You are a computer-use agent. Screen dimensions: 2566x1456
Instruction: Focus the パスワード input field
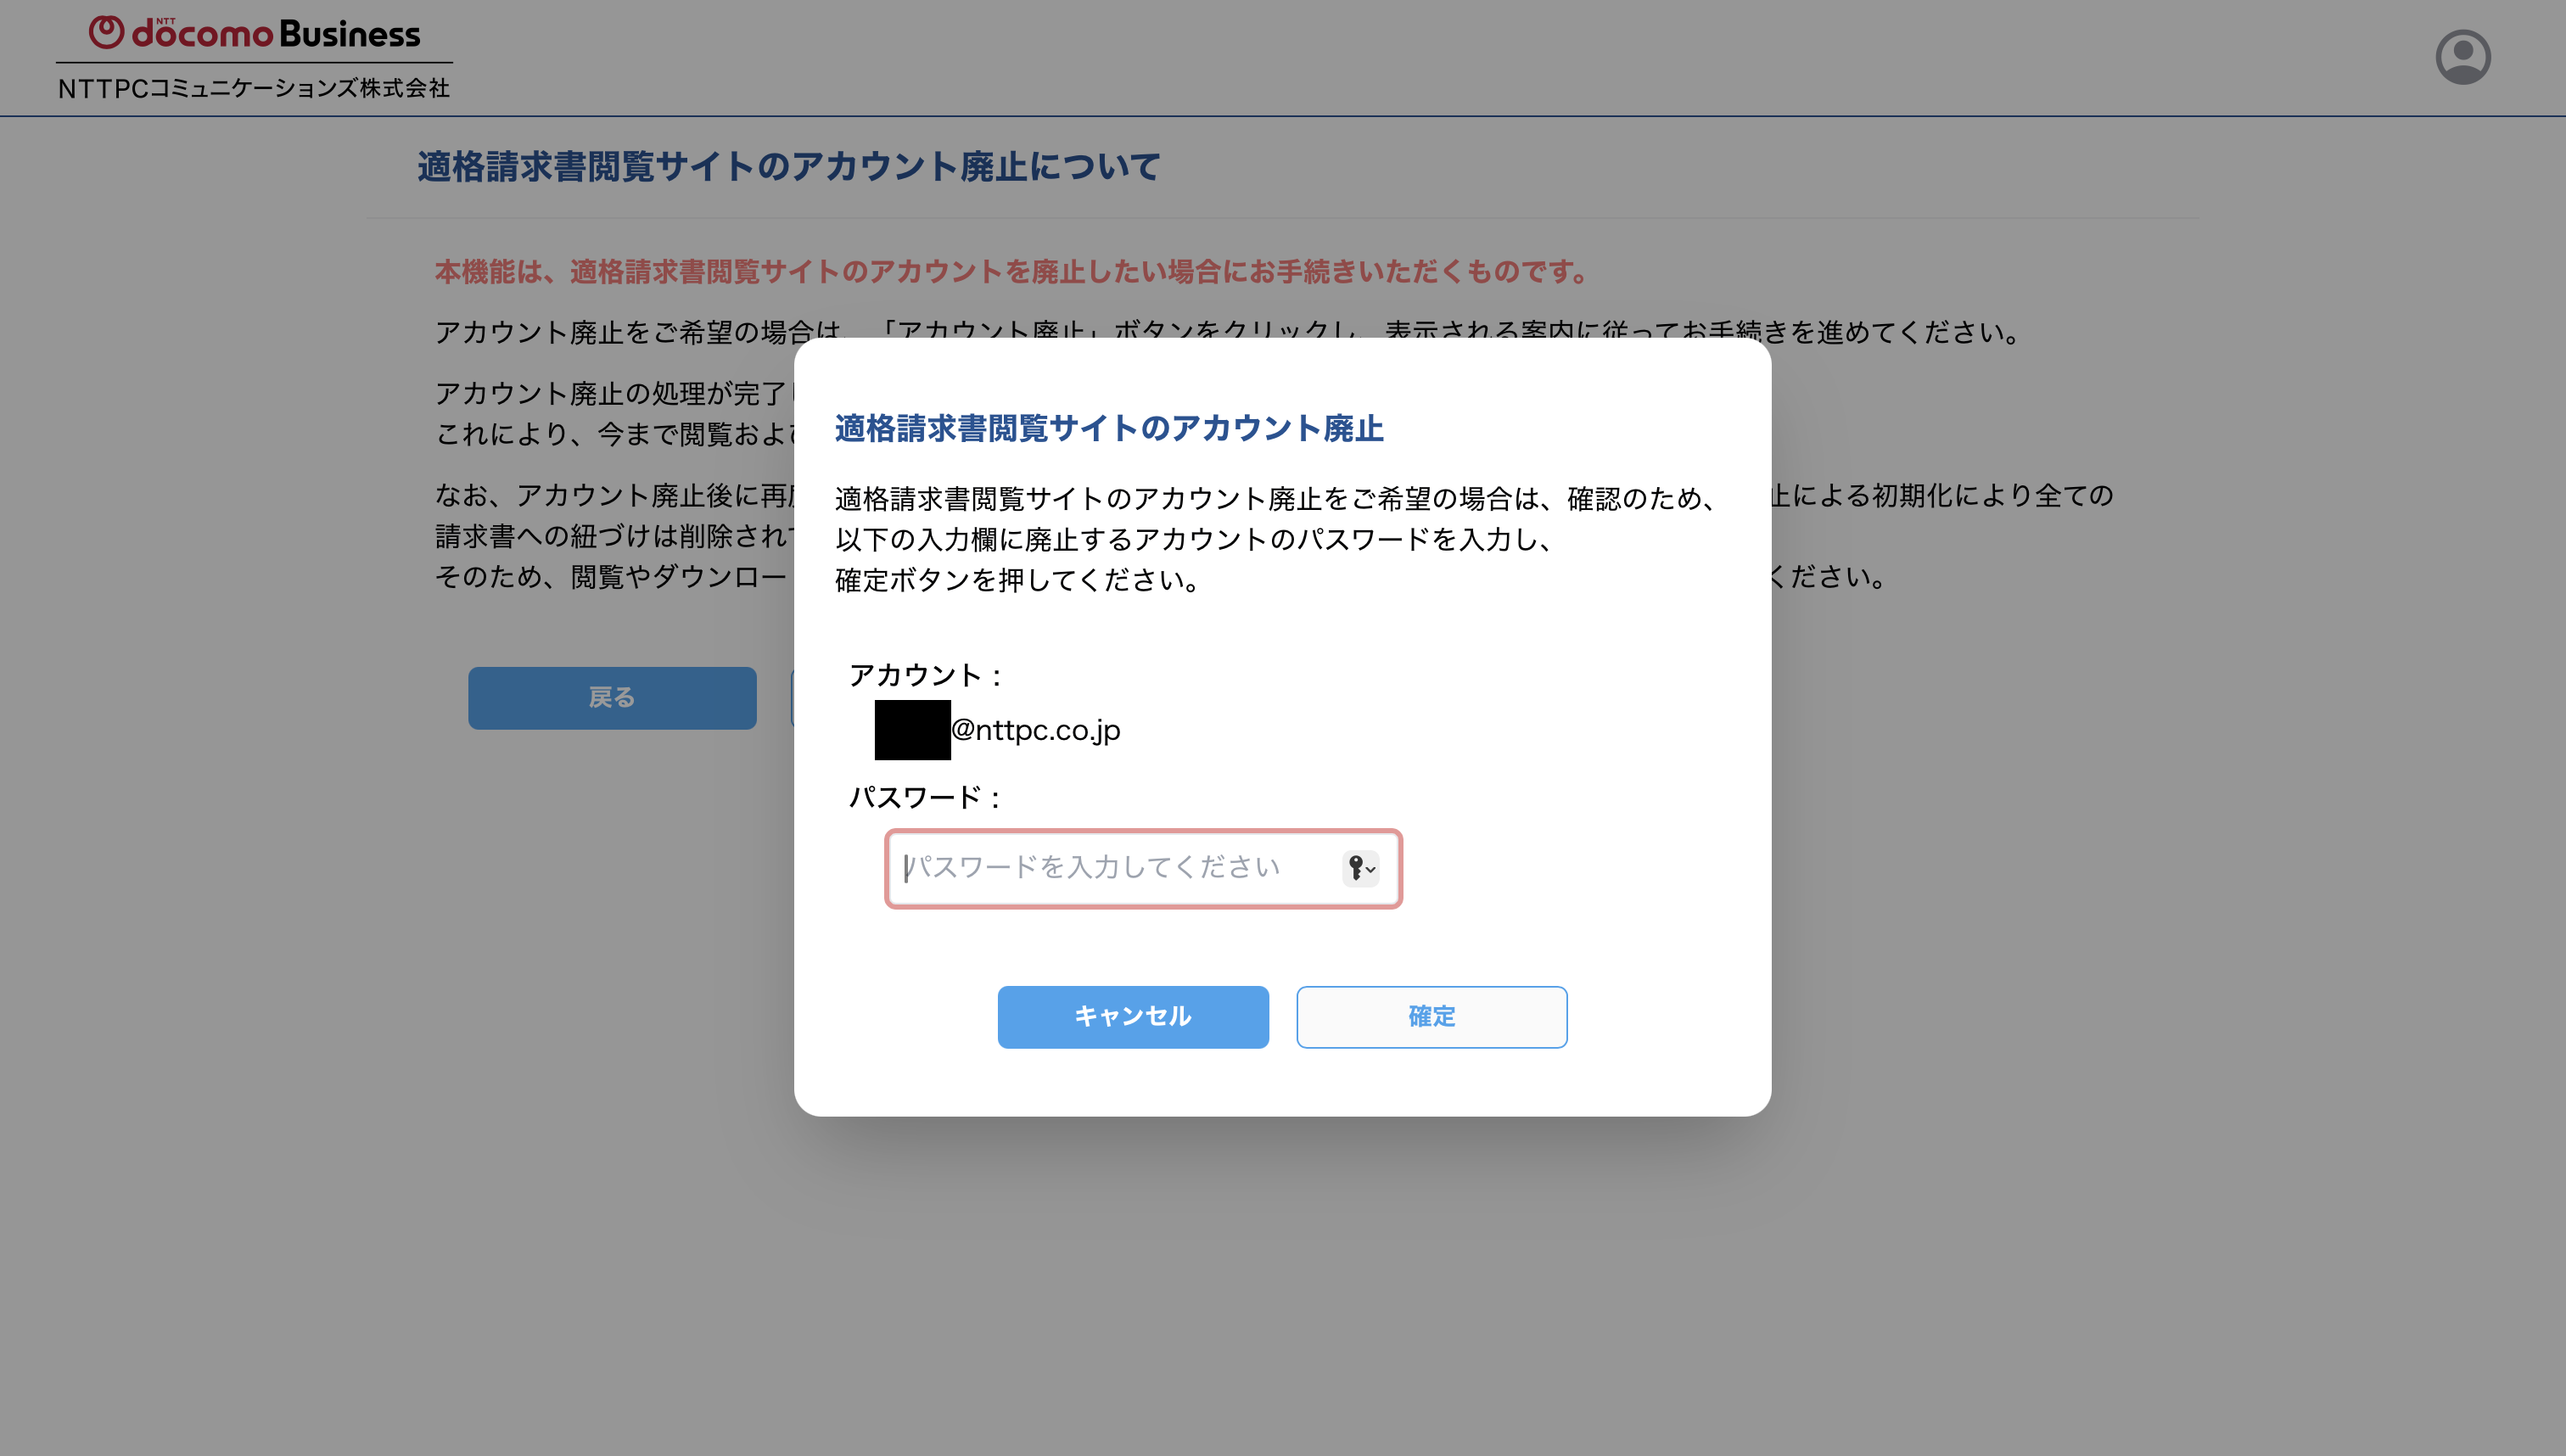pyautogui.click(x=1143, y=868)
